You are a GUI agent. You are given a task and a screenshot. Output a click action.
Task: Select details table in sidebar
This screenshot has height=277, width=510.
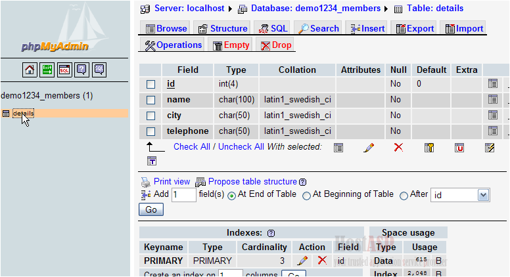pyautogui.click(x=24, y=114)
